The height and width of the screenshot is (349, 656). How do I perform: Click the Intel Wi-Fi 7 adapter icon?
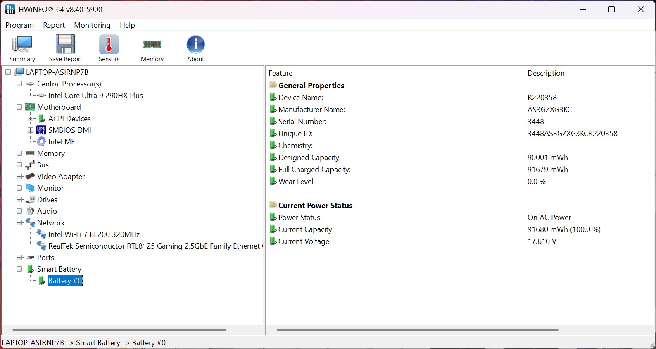tap(41, 234)
